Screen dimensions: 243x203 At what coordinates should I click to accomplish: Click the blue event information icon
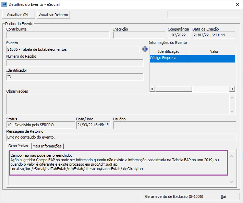[x=145, y=49]
